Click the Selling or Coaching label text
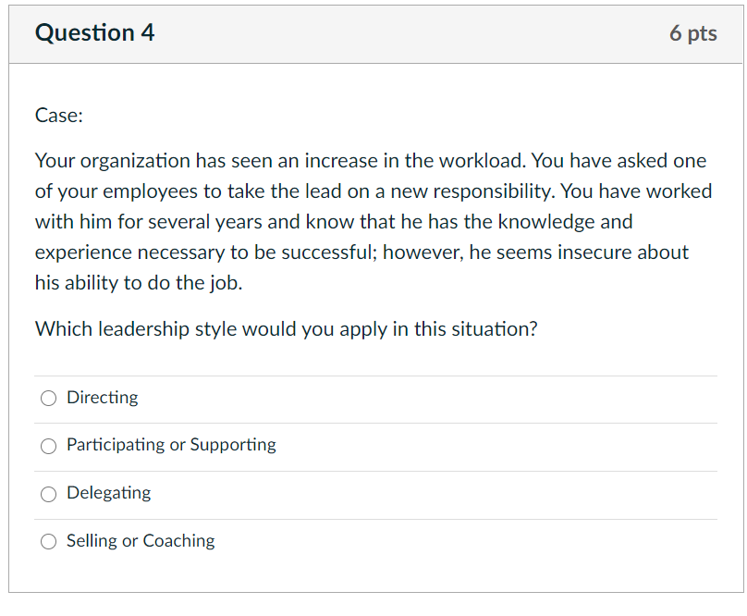747x616 pixels. [140, 541]
